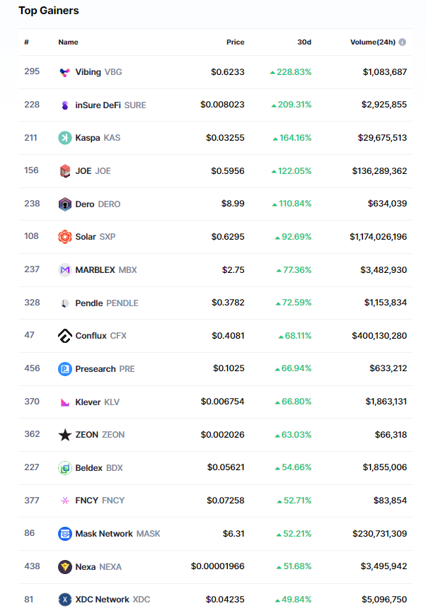
Task: Click the Dero coin logo icon
Action: 65,204
